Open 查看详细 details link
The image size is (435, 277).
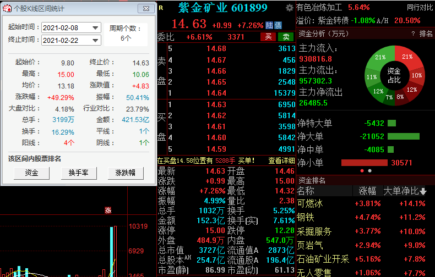pos(281,160)
